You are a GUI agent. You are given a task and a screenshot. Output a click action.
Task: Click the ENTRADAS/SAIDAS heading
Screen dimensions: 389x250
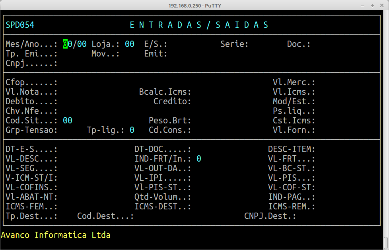click(199, 25)
